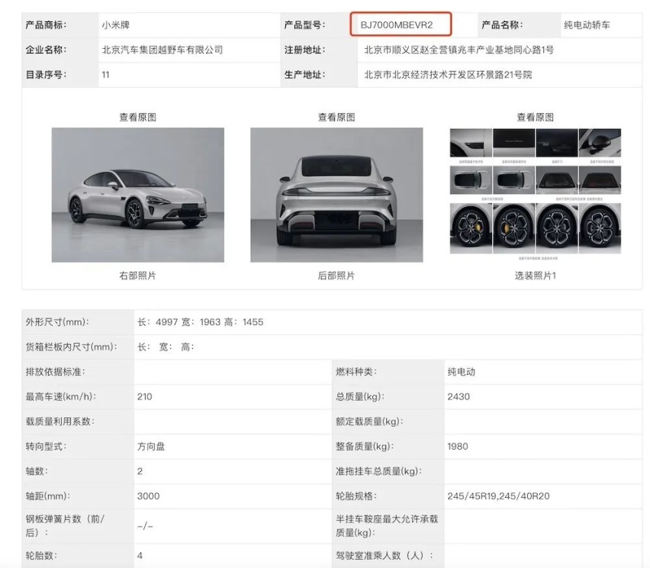This screenshot has height=568, width=650.
Task: Select wheelbase value '3000'
Action: [149, 496]
